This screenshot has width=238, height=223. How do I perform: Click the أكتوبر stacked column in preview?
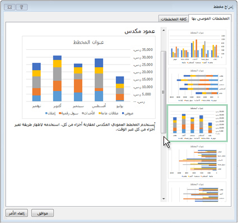57,78
